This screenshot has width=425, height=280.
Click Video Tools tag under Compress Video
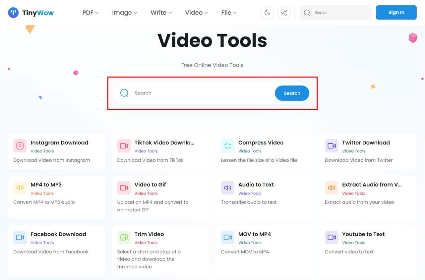(x=250, y=151)
